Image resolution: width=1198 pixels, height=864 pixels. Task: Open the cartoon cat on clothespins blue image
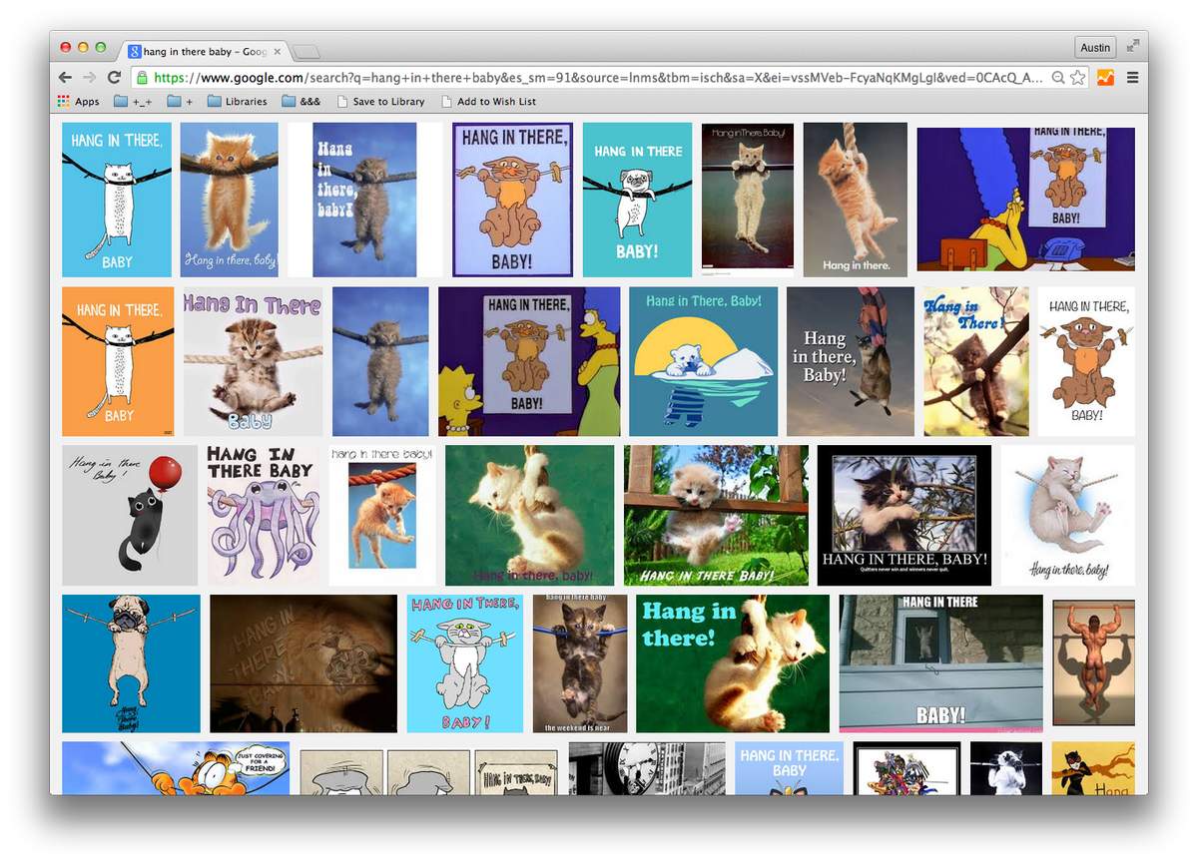click(465, 663)
